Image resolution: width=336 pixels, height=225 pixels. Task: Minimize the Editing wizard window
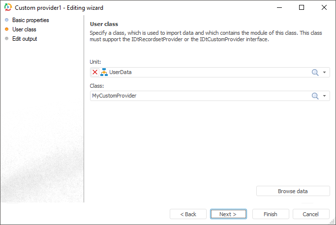click(279, 8)
